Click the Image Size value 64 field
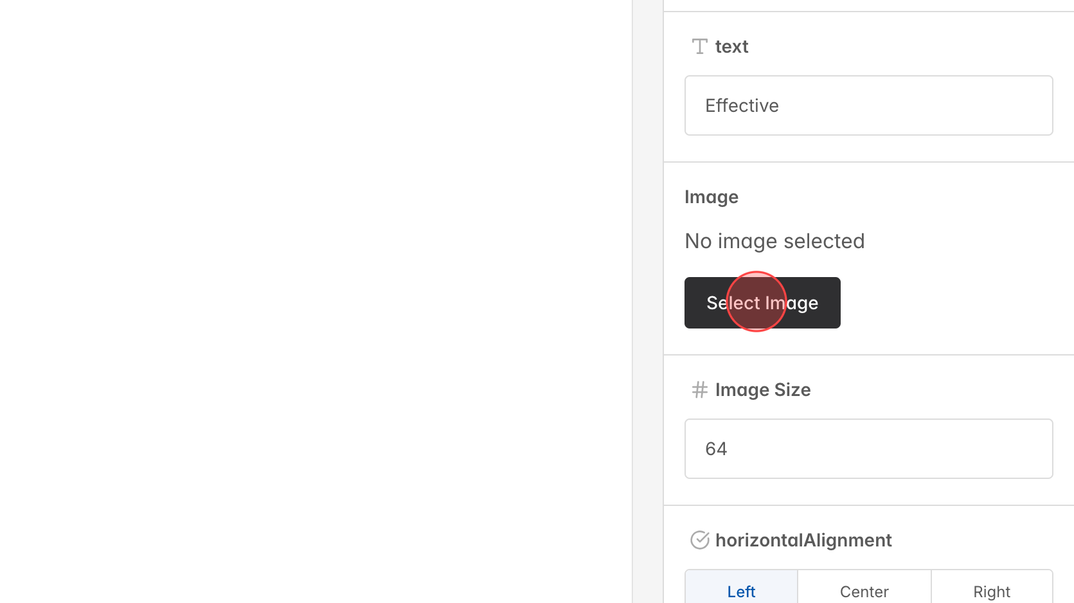Viewport: 1074px width, 603px height. pos(868,448)
